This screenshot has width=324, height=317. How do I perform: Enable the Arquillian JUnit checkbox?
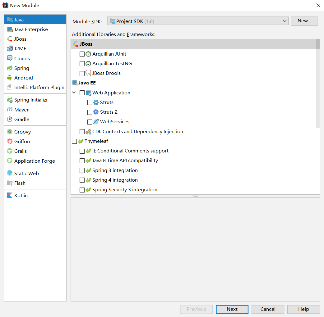pyautogui.click(x=82, y=54)
